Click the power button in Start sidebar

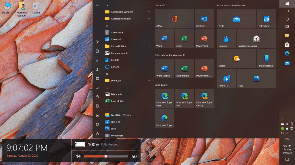pos(97,133)
